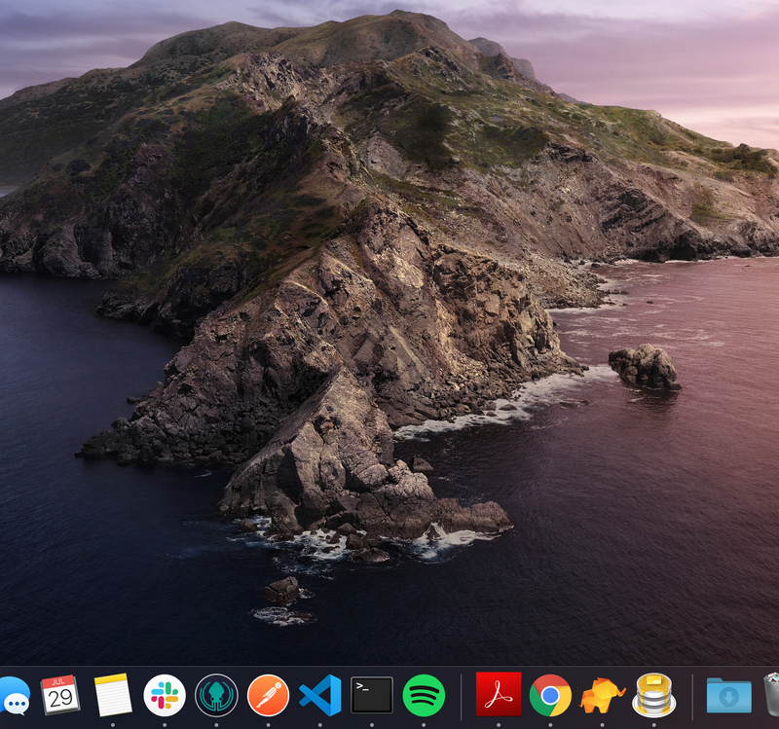Open the Calendar app showing Jul 29
The image size is (779, 729).
pos(60,695)
